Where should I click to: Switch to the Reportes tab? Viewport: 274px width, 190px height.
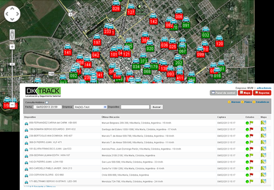click(x=262, y=93)
